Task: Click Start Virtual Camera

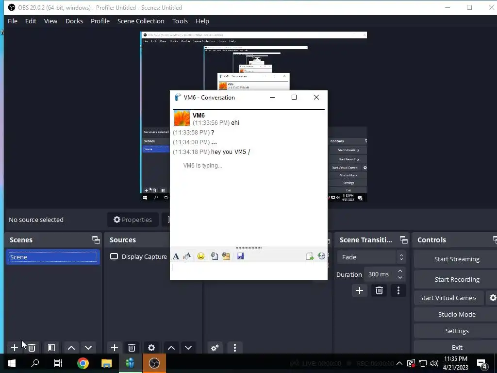Action: click(x=449, y=298)
